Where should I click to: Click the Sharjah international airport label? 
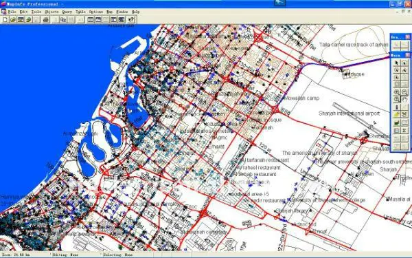coord(349,114)
